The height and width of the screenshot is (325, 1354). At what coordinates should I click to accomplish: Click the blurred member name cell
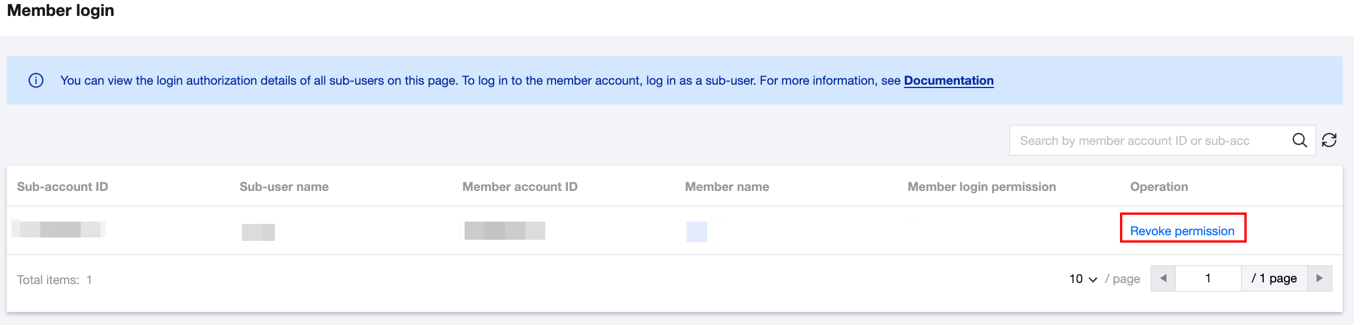pyautogui.click(x=697, y=232)
